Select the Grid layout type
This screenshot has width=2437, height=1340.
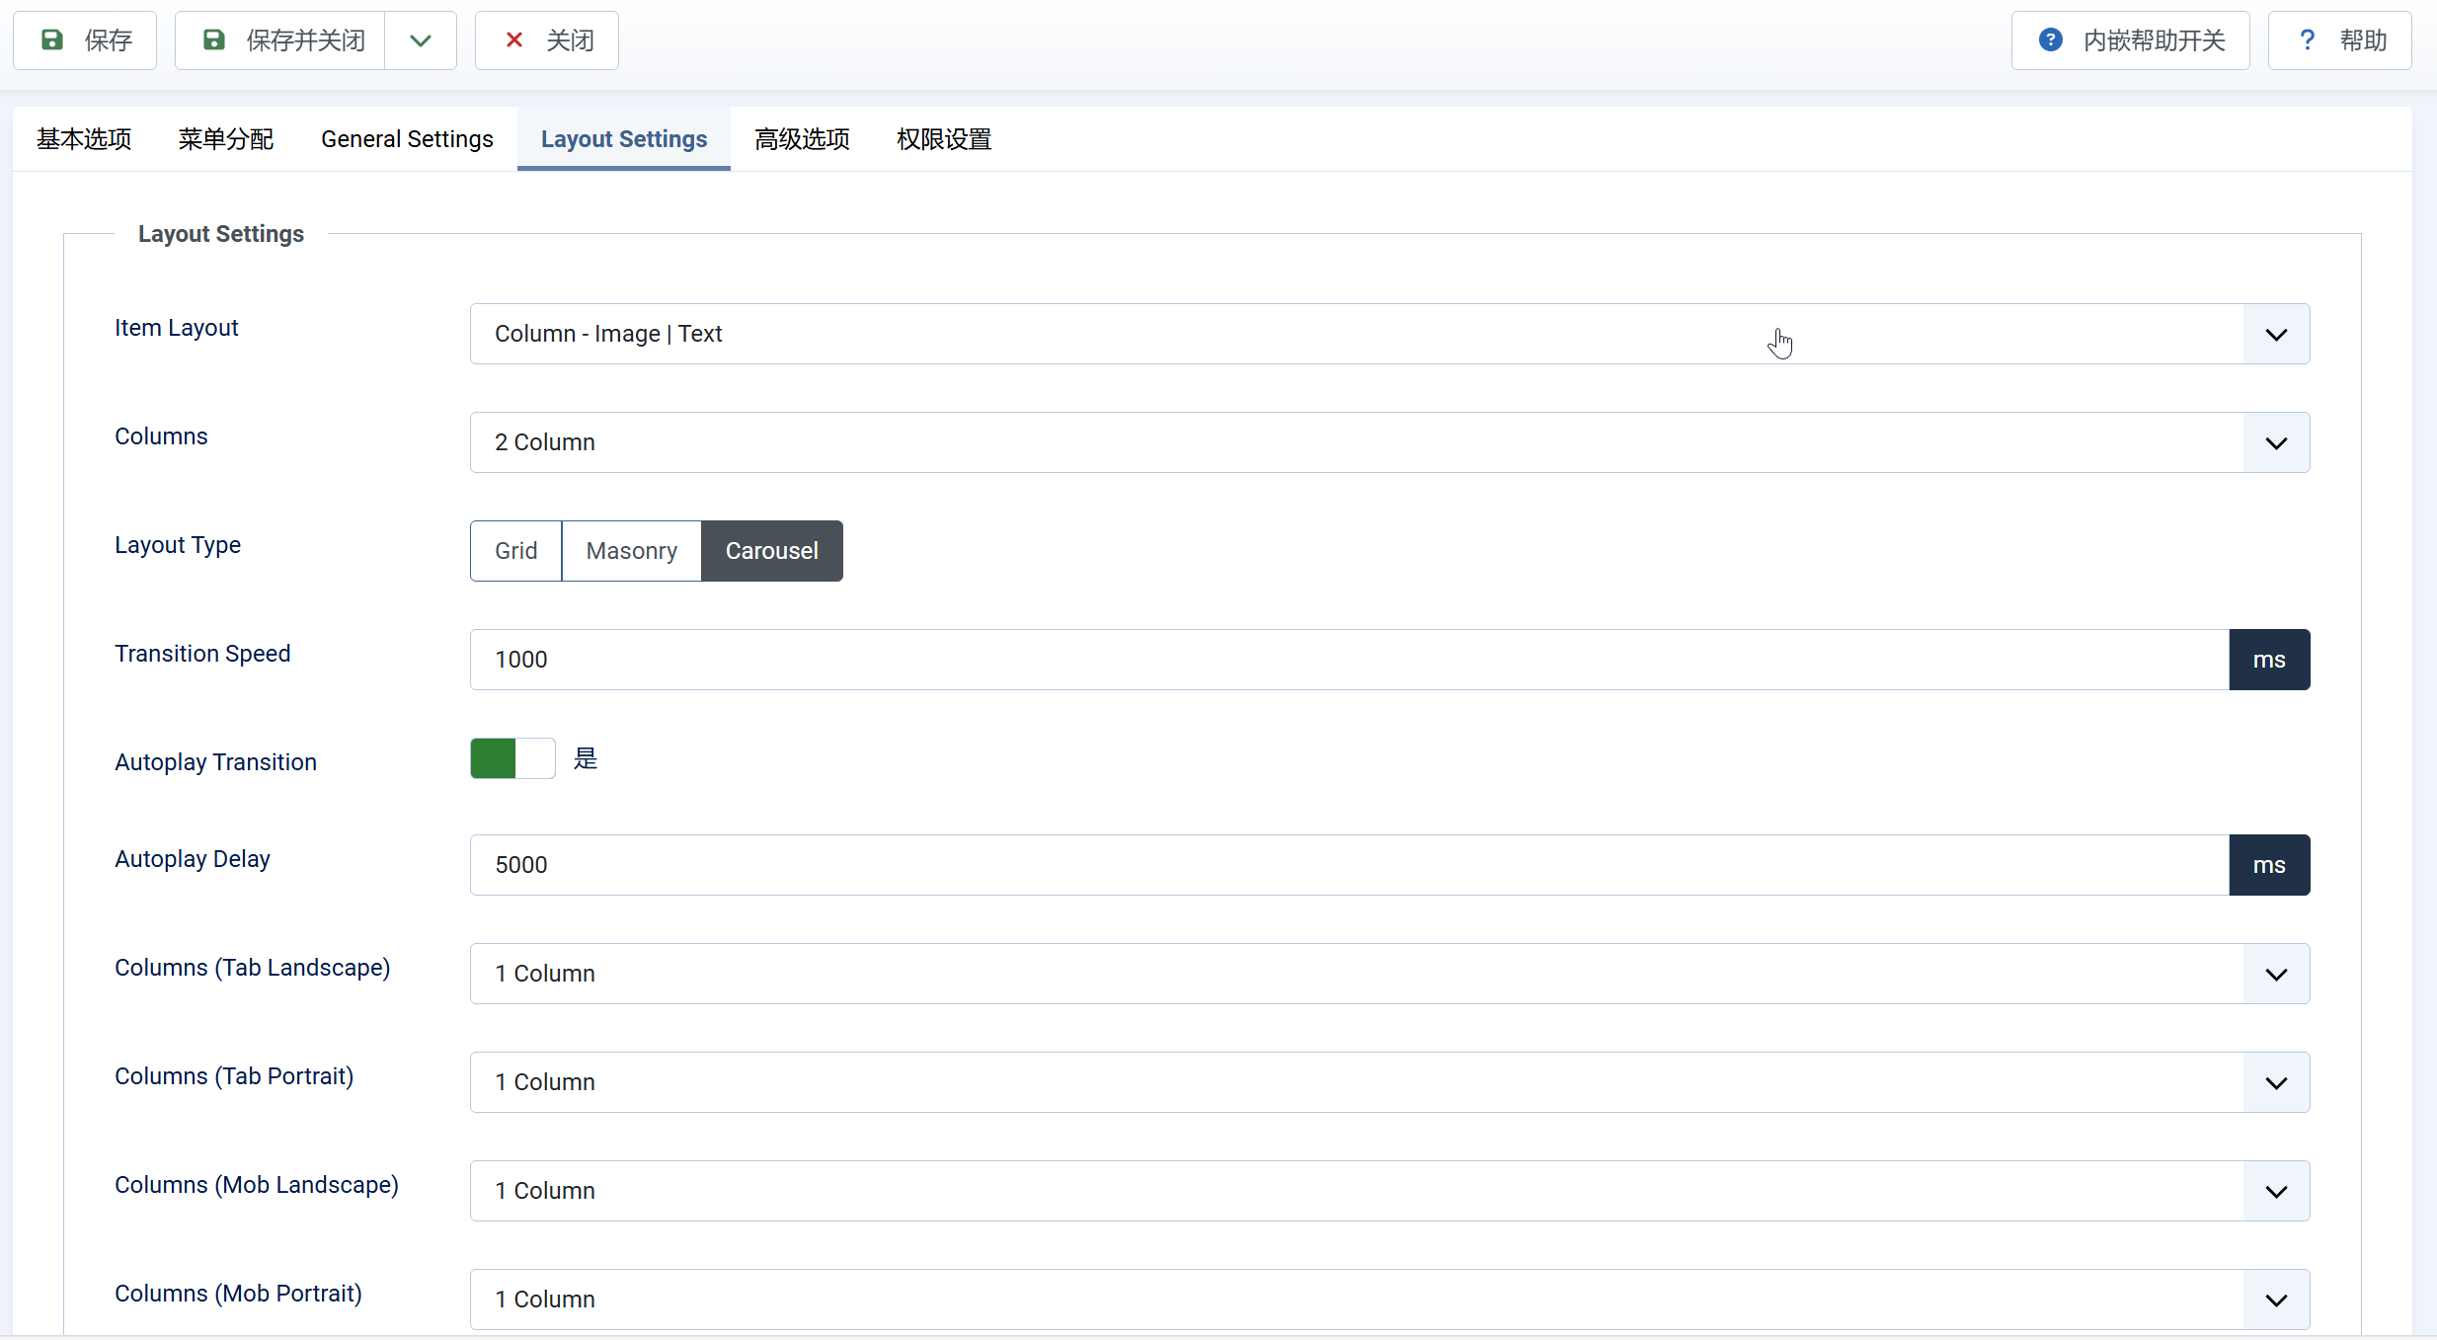pyautogui.click(x=515, y=551)
